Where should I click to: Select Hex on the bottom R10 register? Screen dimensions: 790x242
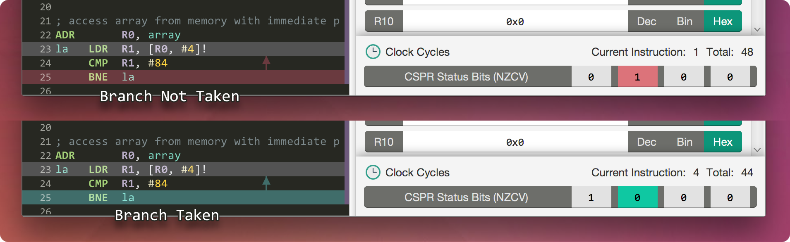click(x=723, y=142)
